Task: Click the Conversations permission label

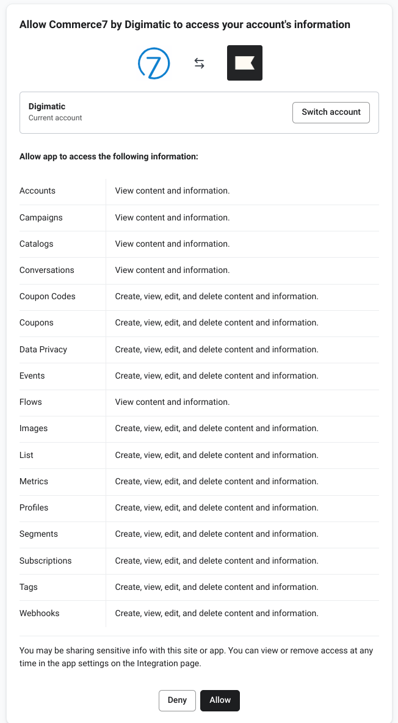Action: pyautogui.click(x=47, y=270)
